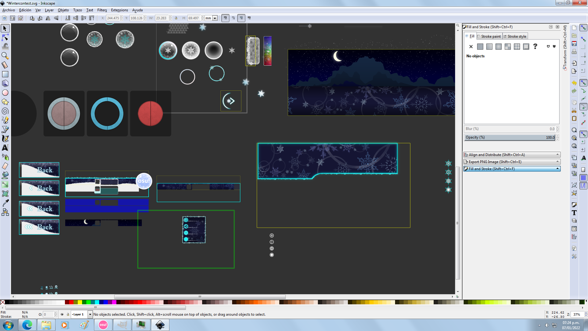588x331 pixels.
Task: Select the Dropper color picker tool
Action: coord(5,203)
